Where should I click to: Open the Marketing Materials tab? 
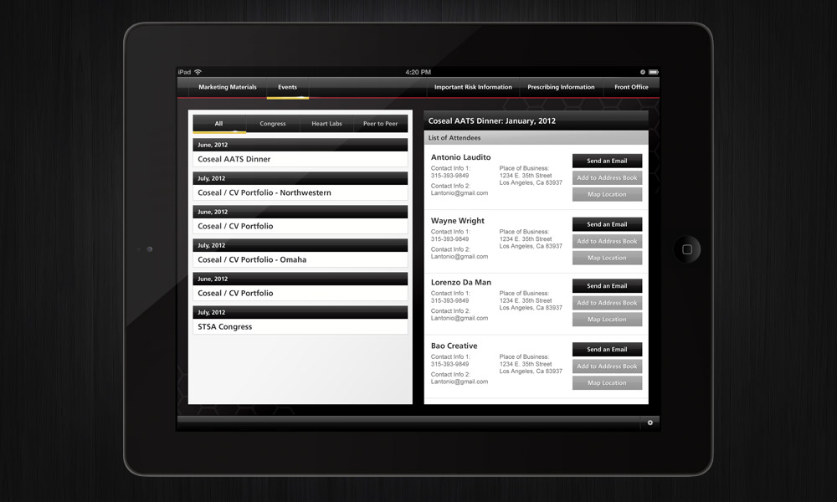pos(228,87)
